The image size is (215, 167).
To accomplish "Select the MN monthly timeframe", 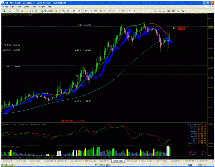I will point(124,11).
